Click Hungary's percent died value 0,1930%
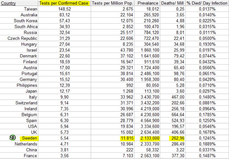 click(x=207, y=44)
